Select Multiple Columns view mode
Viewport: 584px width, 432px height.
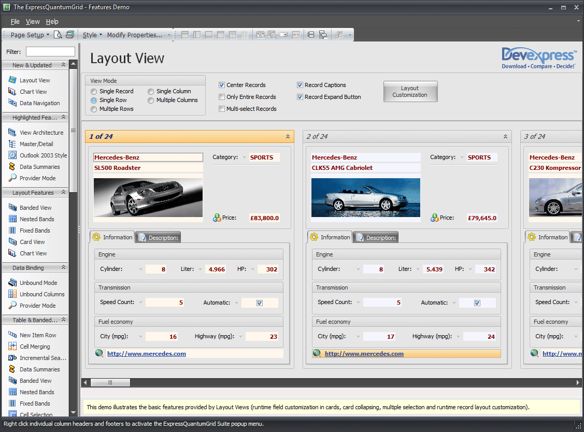151,100
